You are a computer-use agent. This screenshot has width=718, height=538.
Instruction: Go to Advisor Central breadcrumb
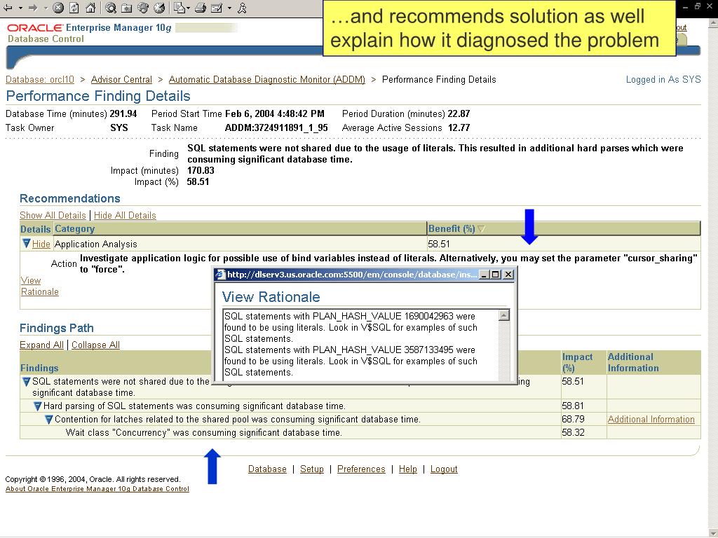tap(121, 80)
